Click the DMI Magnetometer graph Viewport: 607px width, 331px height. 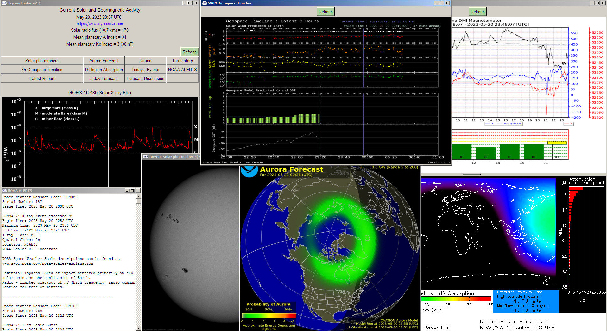[510, 73]
